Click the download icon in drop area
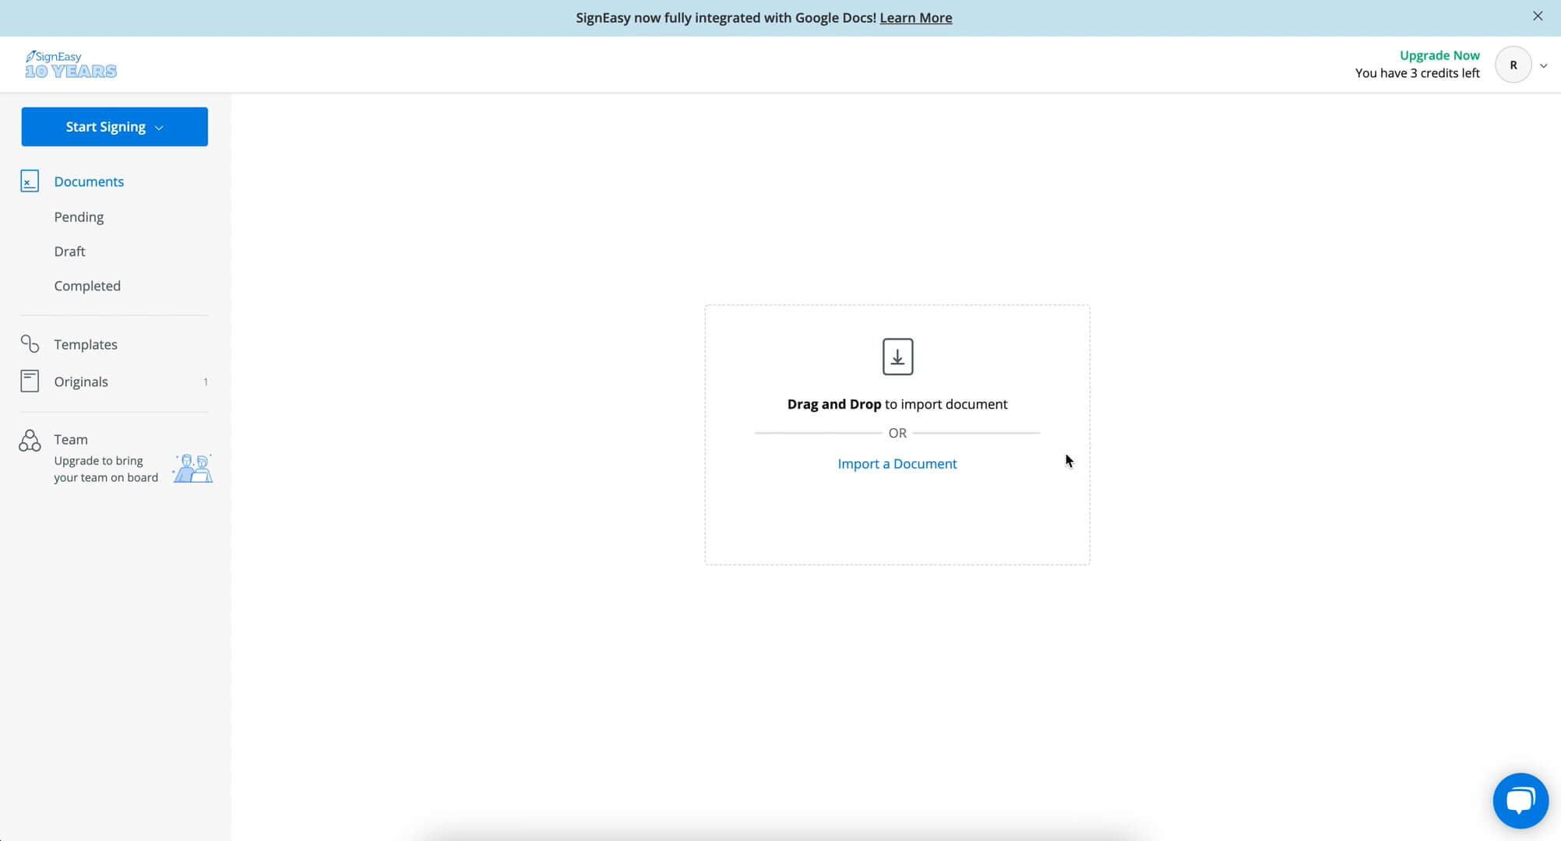 tap(897, 356)
